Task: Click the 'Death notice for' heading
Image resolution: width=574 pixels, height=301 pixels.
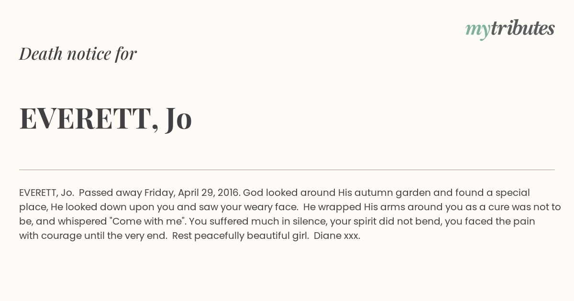Action: point(78,54)
